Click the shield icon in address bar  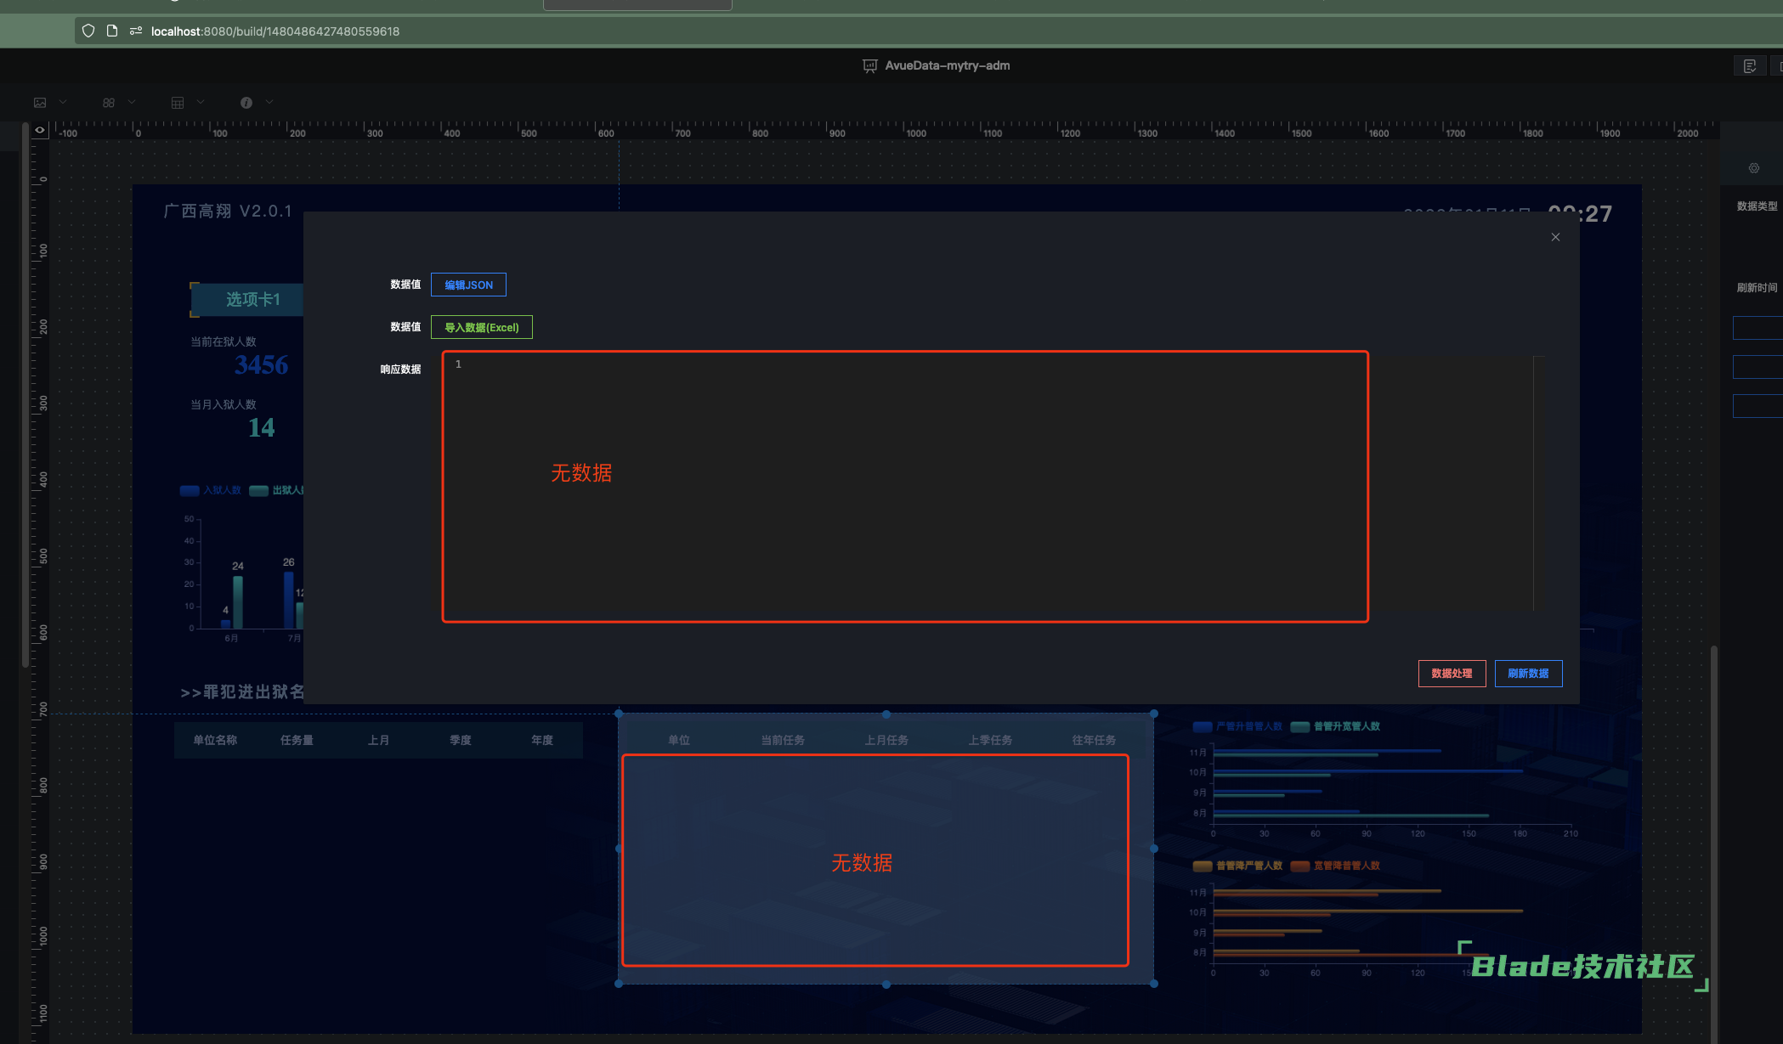88,31
